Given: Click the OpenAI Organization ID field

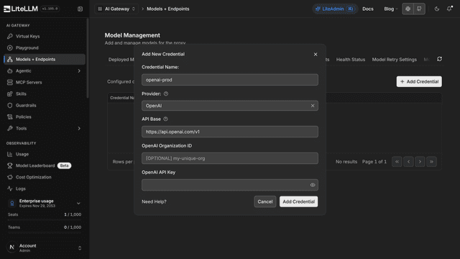Looking at the screenshot, I should 230,158.
